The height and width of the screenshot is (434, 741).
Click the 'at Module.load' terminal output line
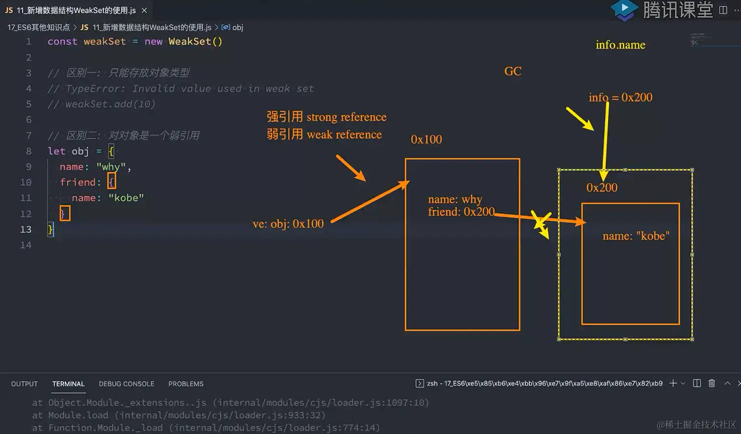tap(179, 415)
